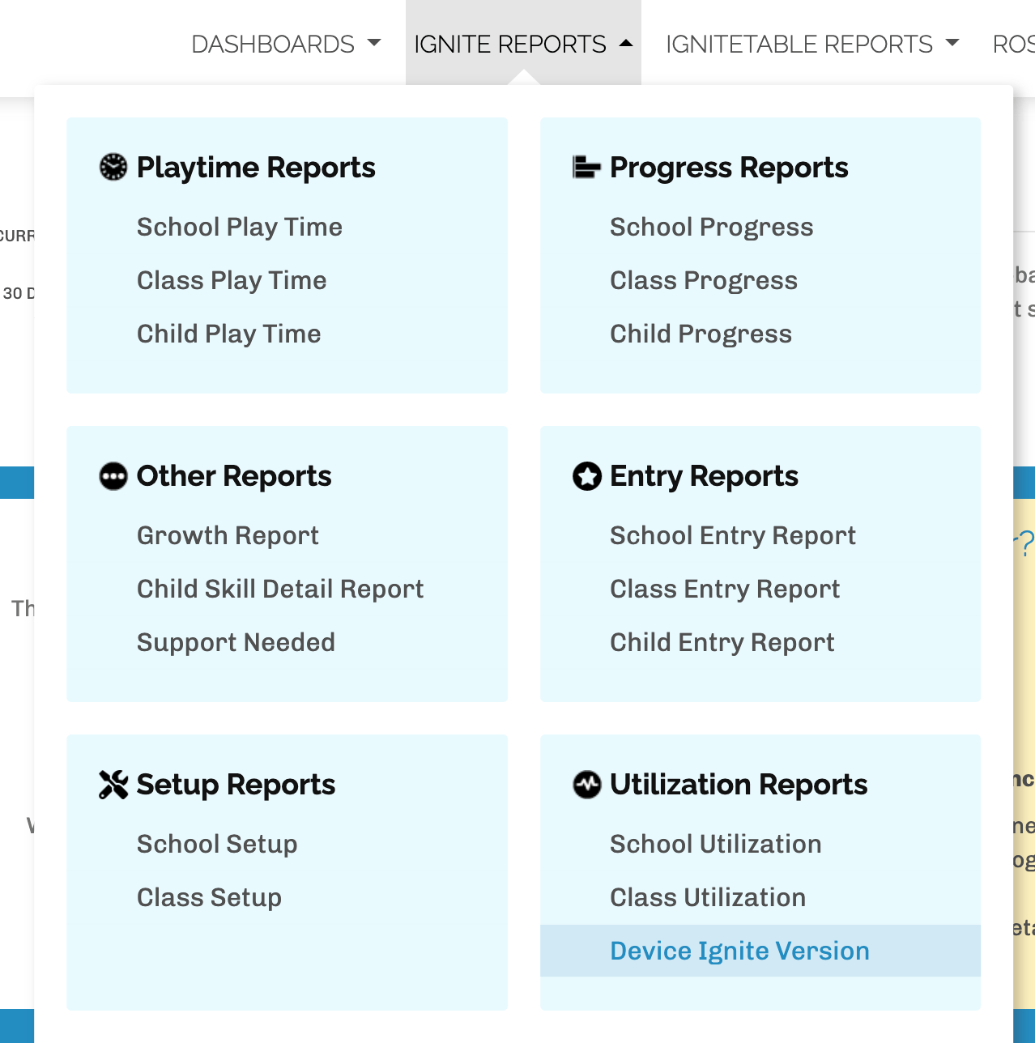Open the Growth Report
Viewport: 1035px width, 1043px height.
pos(228,535)
